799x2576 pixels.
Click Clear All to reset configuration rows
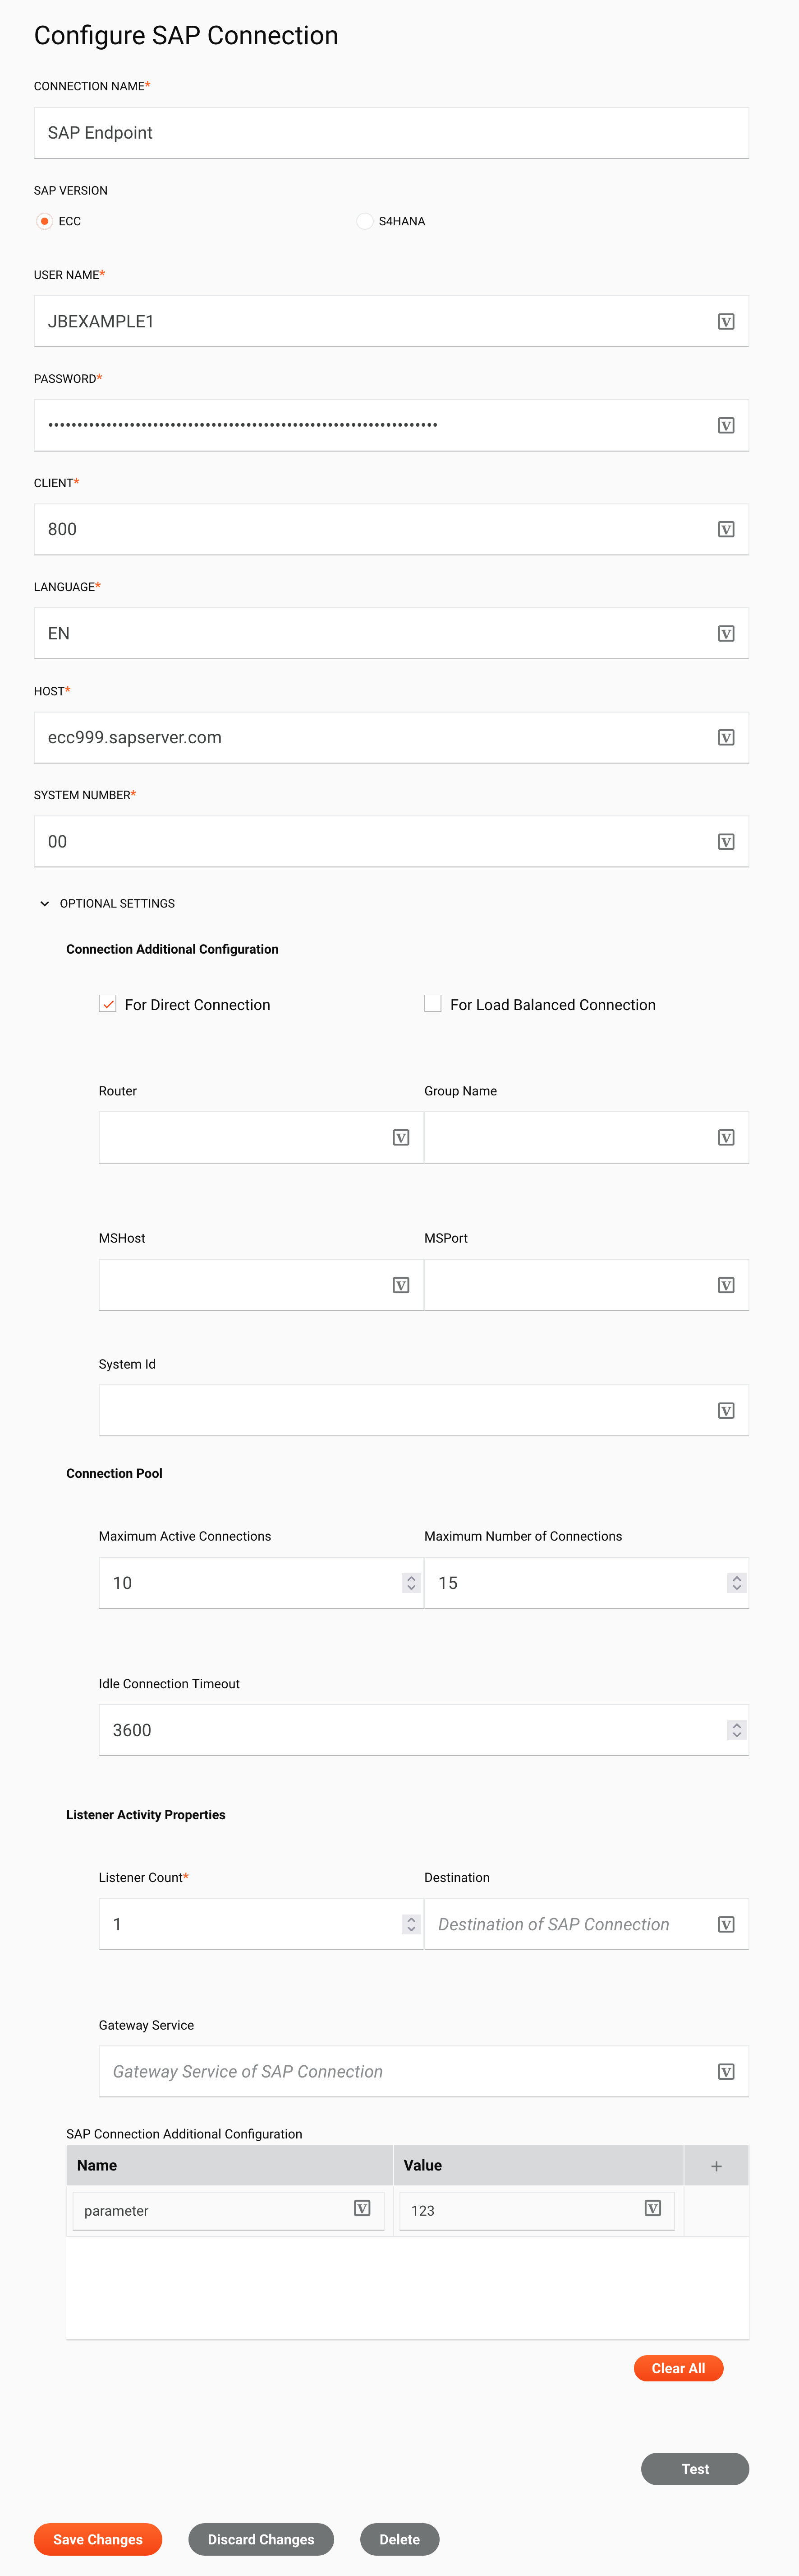[x=678, y=2368]
